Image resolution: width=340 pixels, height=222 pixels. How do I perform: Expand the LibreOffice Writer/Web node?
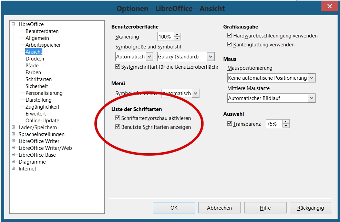coord(13,148)
